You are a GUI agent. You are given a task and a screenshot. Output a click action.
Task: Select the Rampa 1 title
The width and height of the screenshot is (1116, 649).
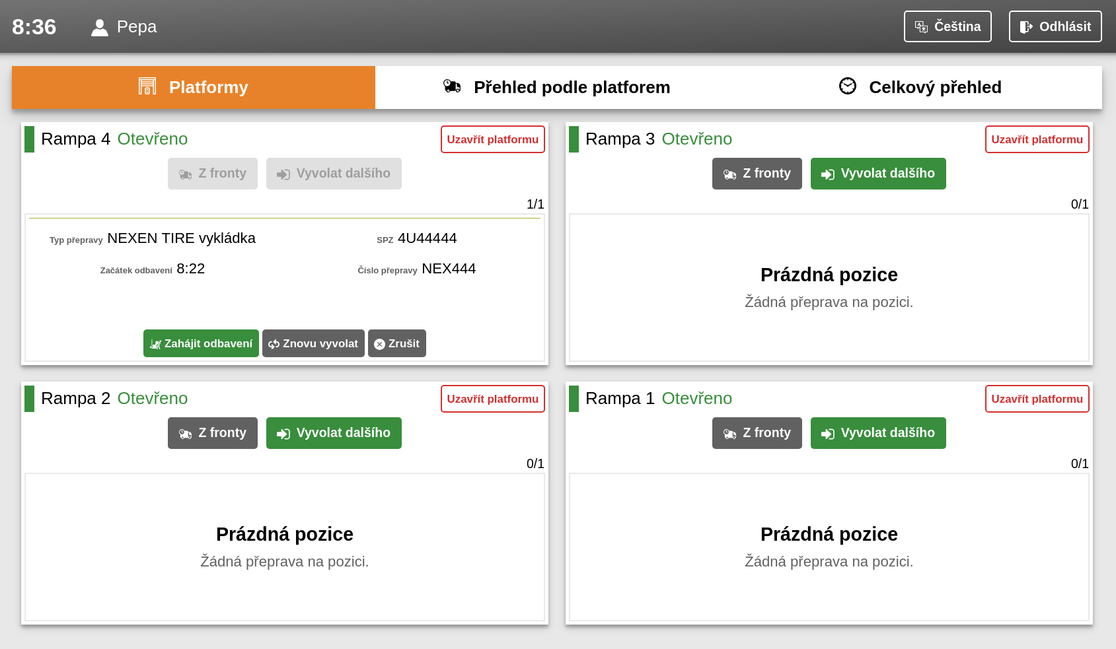(x=620, y=398)
